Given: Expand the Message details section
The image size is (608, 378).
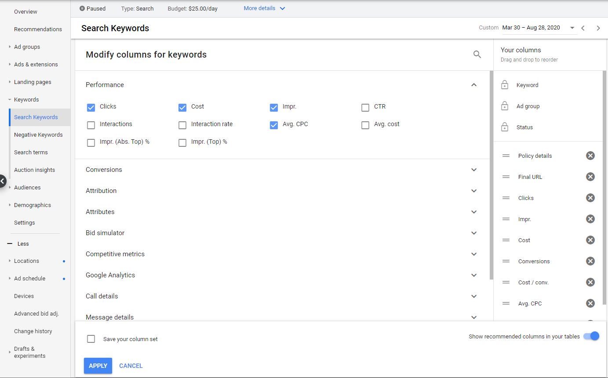Looking at the screenshot, I should click(474, 317).
